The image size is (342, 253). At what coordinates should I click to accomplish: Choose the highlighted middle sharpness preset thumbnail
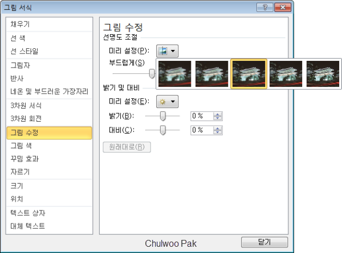tap(249, 74)
